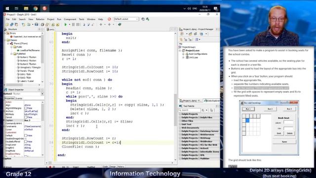Click the Remove file from project icon
The height and width of the screenshot is (178, 316).
[58, 25]
